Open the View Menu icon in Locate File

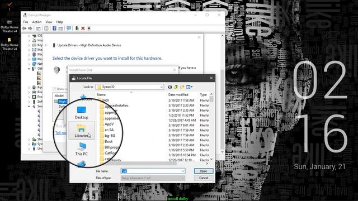pyautogui.click(x=189, y=87)
